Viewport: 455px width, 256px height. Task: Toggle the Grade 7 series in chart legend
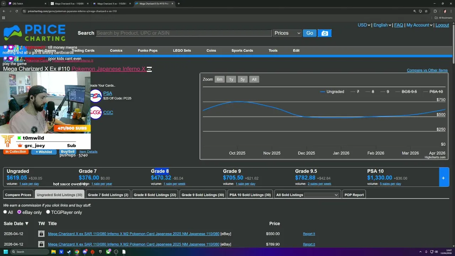[x=355, y=92]
